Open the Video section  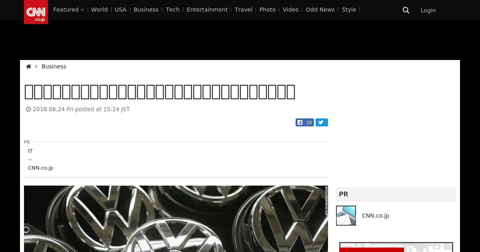coord(291,10)
